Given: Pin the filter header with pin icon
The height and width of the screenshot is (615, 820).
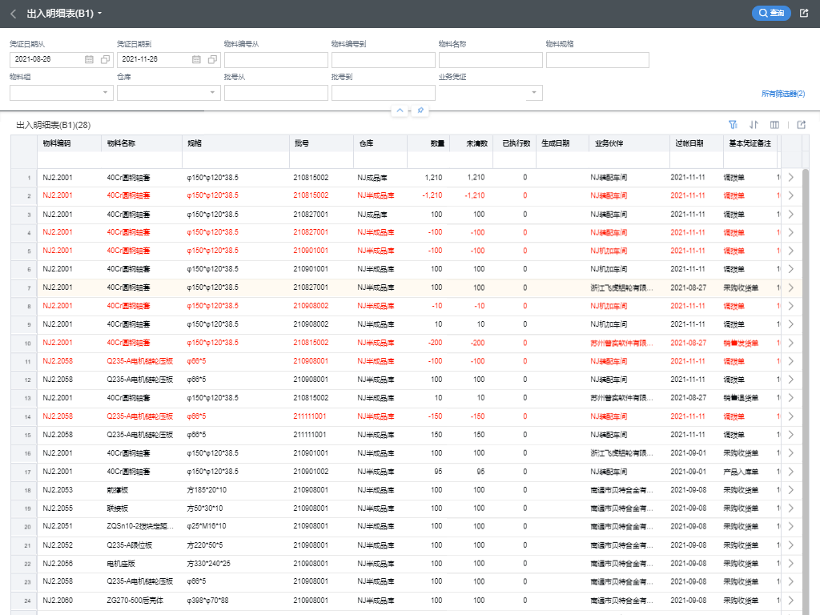Looking at the screenshot, I should point(420,111).
